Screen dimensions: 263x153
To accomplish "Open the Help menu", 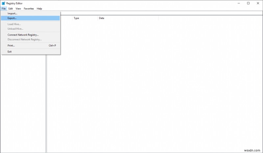I will coord(39,9).
